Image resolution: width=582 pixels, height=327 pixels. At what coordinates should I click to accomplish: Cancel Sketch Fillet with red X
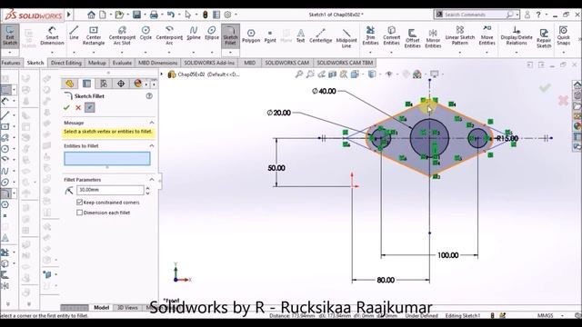click(78, 107)
